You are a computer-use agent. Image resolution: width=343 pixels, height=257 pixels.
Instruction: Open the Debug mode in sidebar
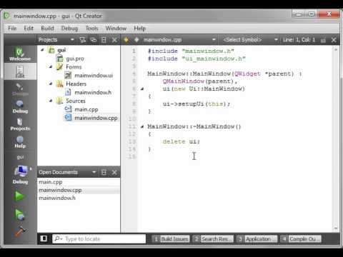[x=20, y=106]
